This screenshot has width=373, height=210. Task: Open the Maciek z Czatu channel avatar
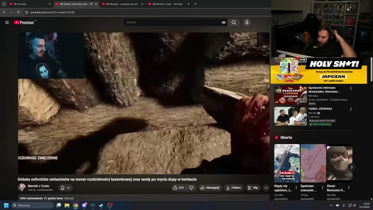tap(22, 188)
